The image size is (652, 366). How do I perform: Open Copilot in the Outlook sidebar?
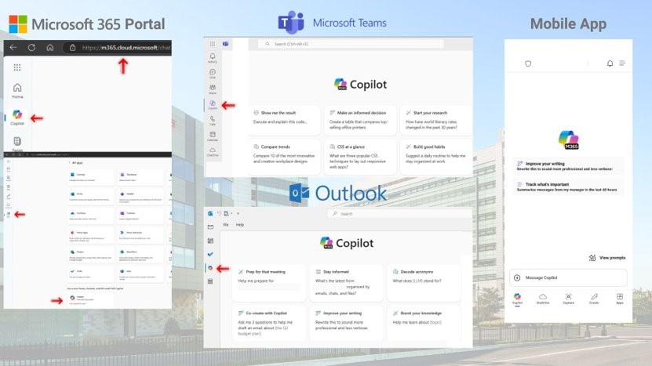[210, 268]
